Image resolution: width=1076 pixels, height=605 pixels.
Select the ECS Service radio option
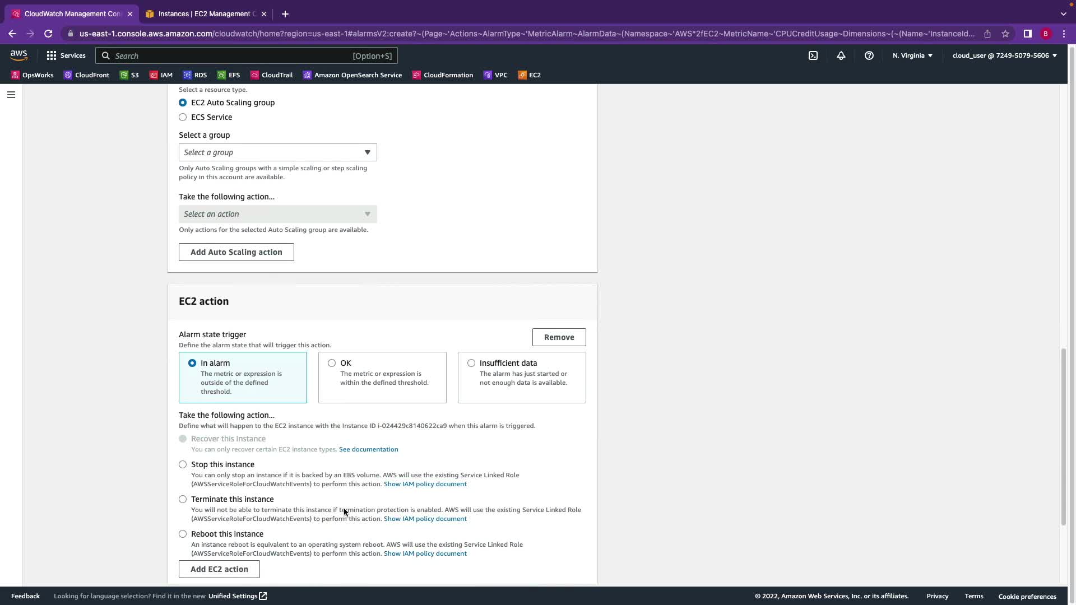(183, 117)
